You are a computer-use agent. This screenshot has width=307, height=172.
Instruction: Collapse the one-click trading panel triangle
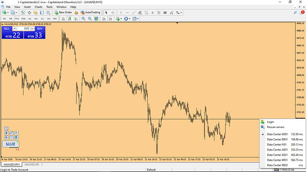pyautogui.click(x=3, y=24)
